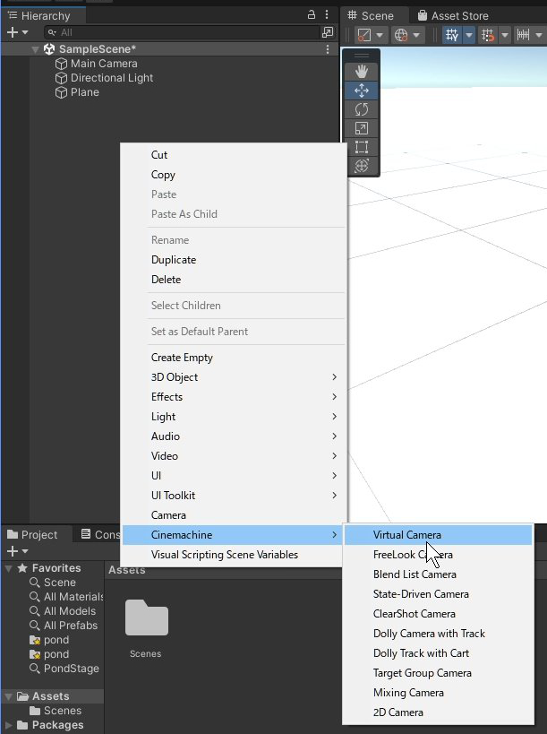This screenshot has height=734, width=547.
Task: Open SampleScene options kebab menu
Action: [x=328, y=49]
